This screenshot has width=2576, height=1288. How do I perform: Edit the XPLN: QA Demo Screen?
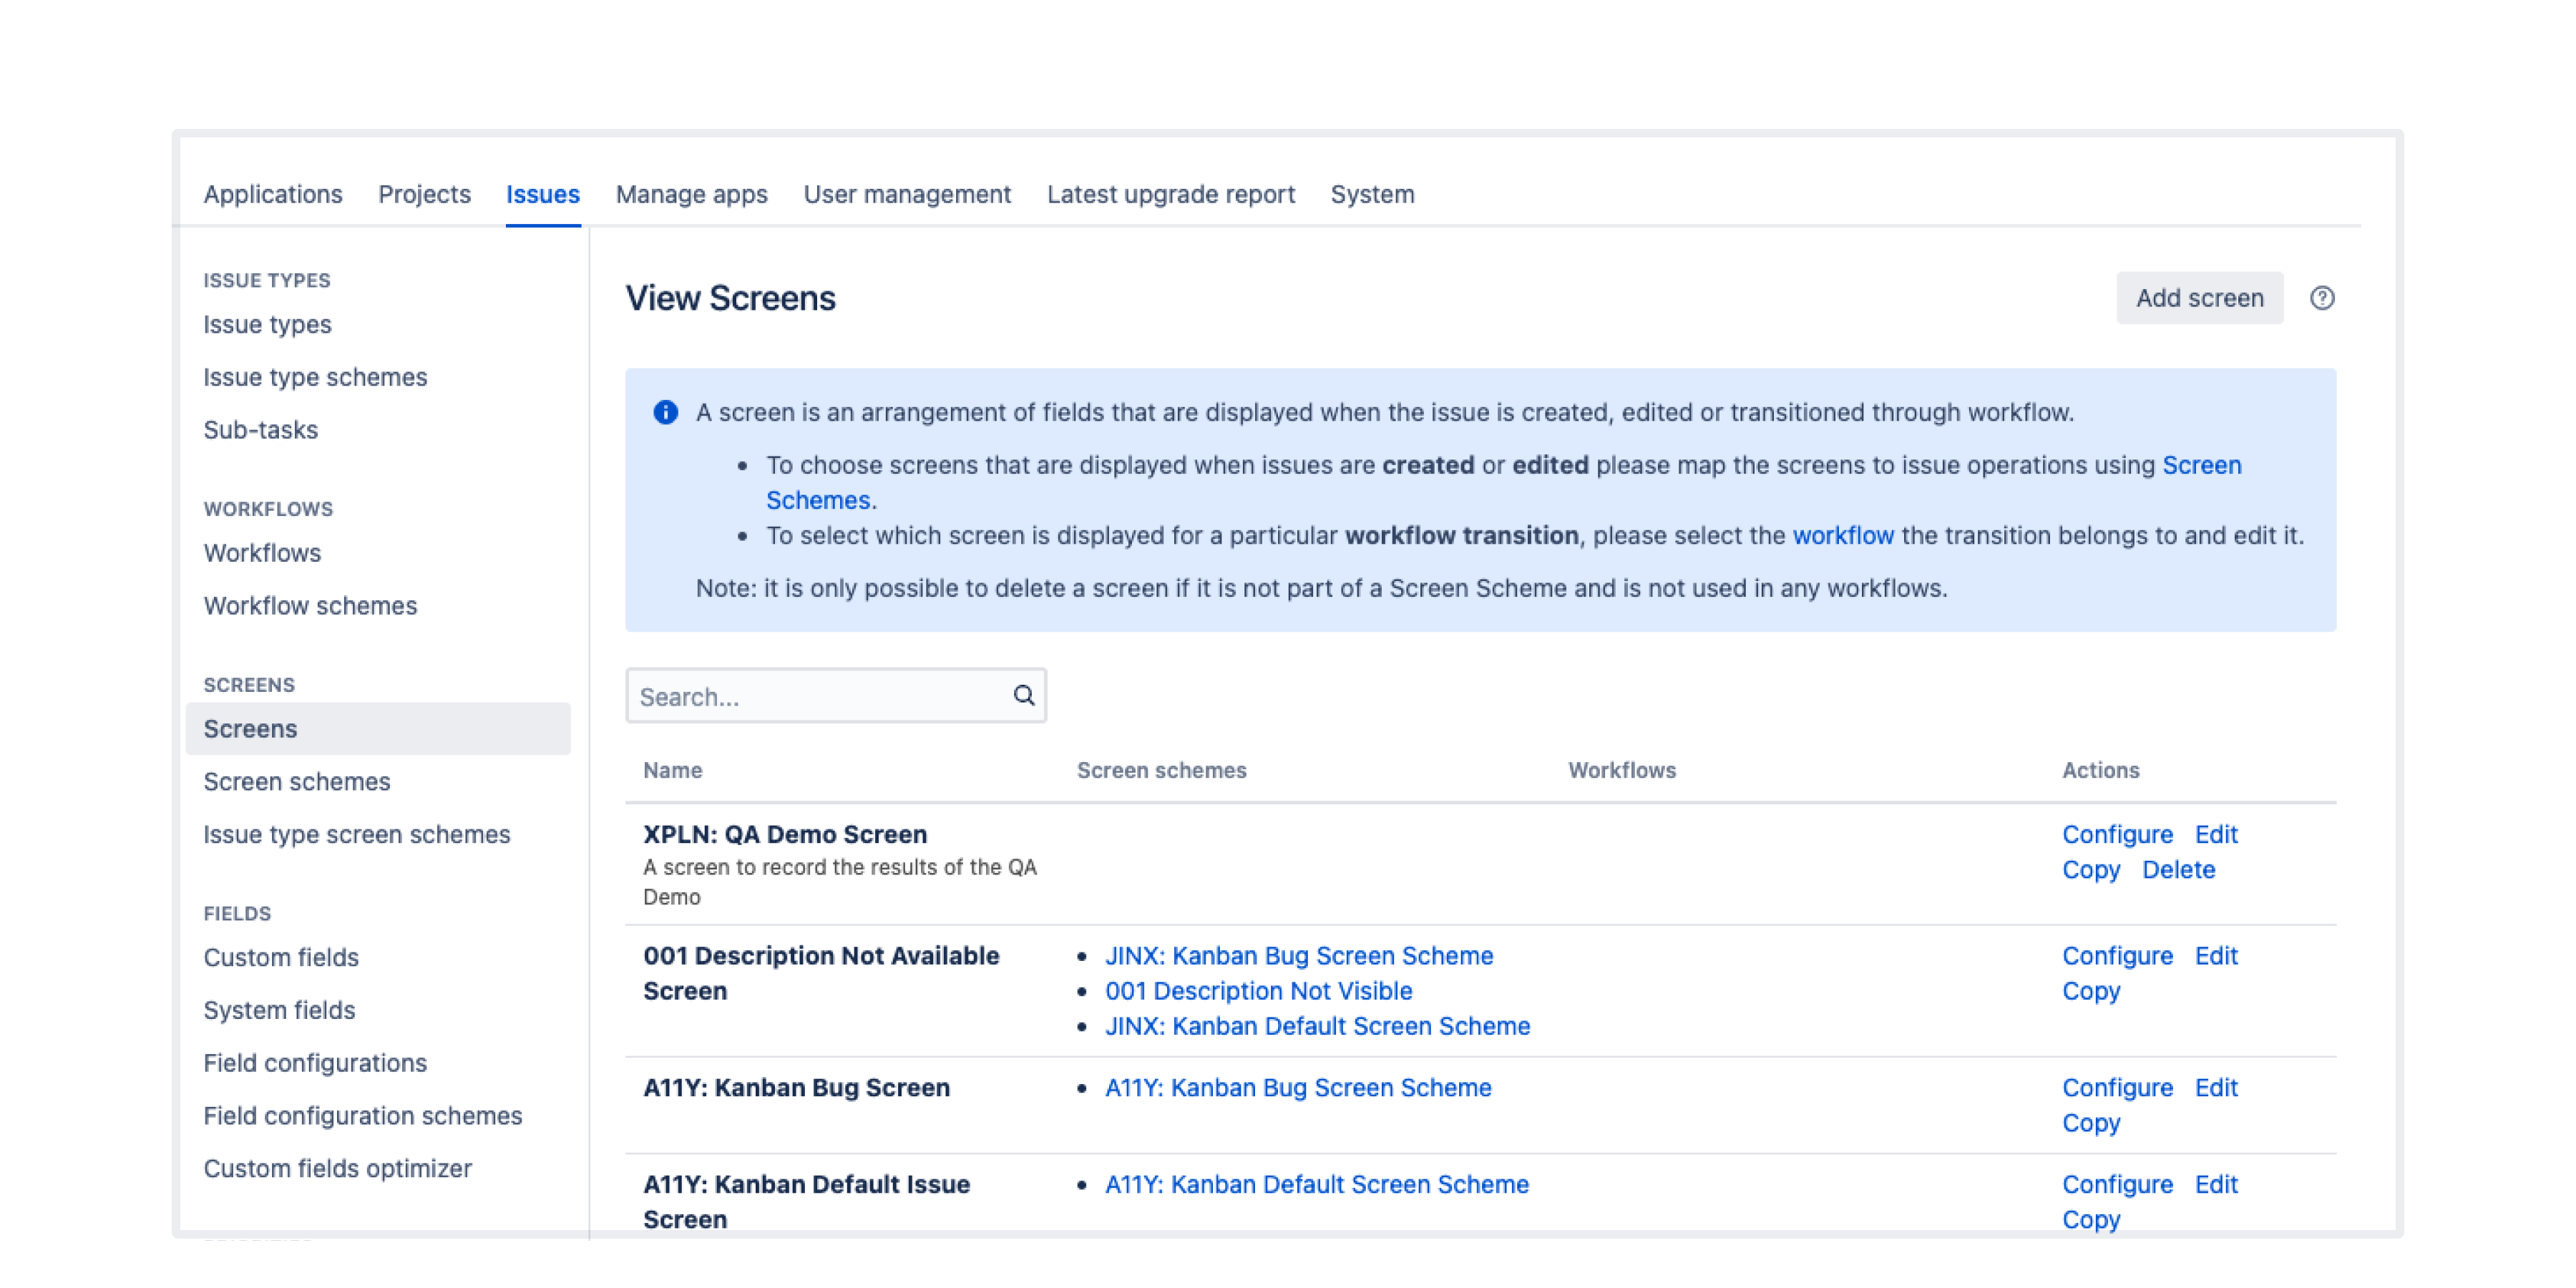pos(2216,835)
